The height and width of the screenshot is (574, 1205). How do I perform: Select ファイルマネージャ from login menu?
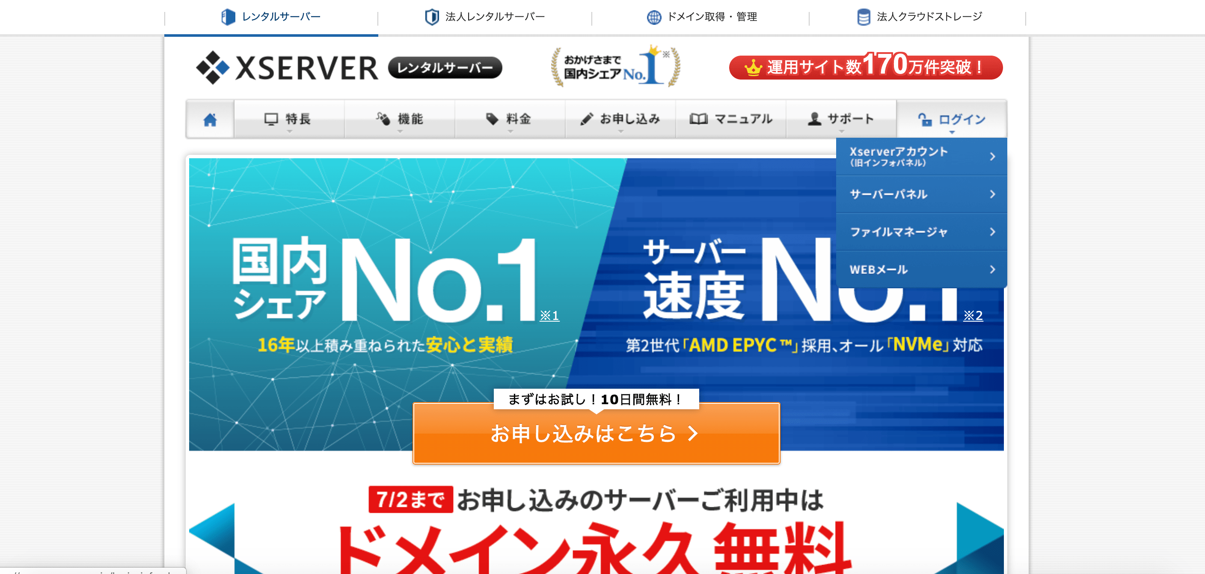922,232
